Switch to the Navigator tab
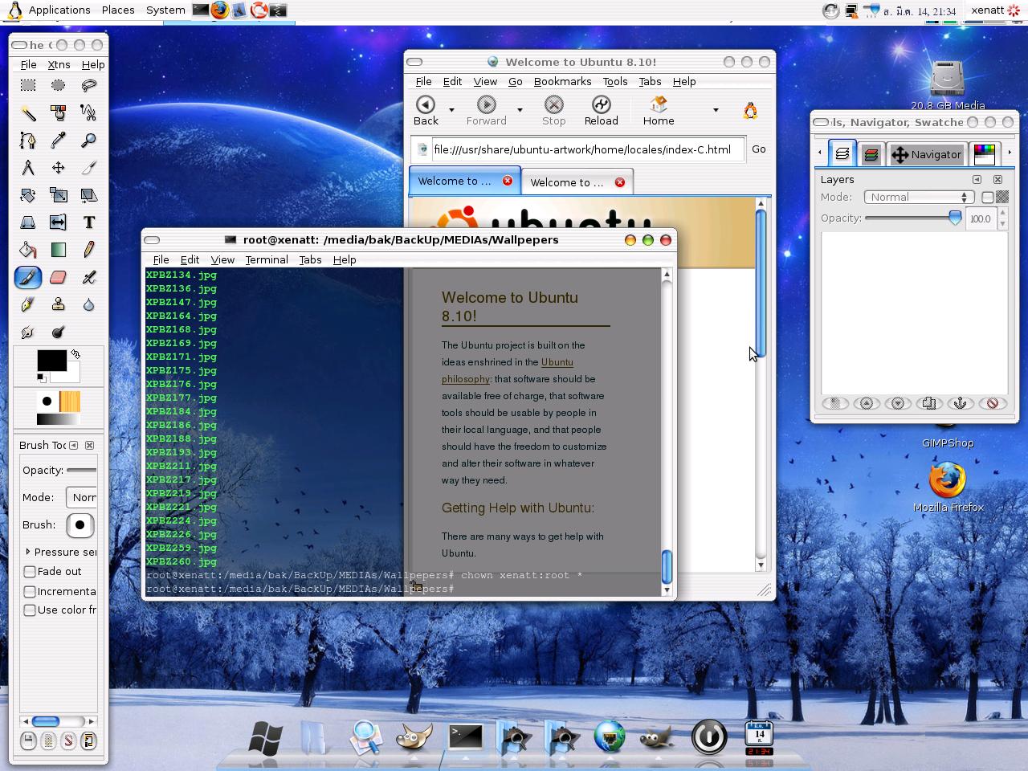Viewport: 1028px width, 771px height. pyautogui.click(x=926, y=154)
